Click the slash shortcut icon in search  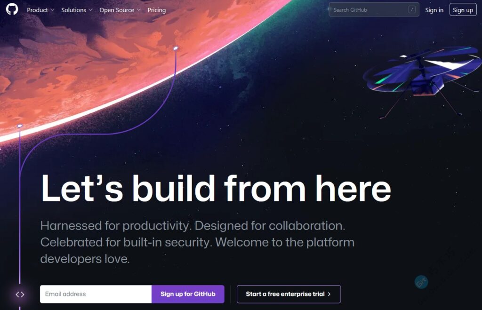[412, 10]
